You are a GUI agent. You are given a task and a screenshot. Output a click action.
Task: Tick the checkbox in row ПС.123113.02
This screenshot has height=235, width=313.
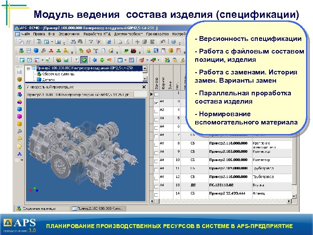tap(156, 187)
